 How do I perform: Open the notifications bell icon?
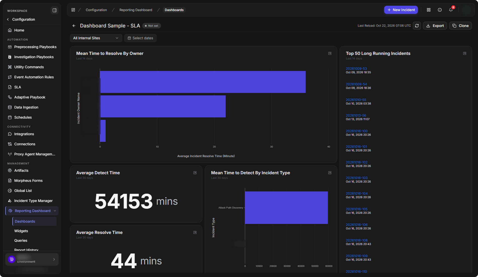pyautogui.click(x=451, y=10)
